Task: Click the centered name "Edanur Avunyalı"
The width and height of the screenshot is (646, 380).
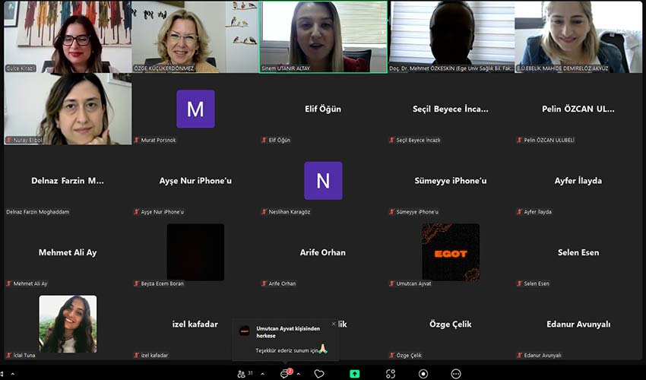Action: [578, 324]
